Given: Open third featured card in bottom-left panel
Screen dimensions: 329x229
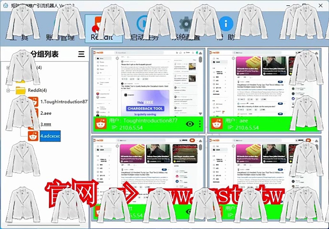Looking at the screenshot, I should (x=185, y=153).
